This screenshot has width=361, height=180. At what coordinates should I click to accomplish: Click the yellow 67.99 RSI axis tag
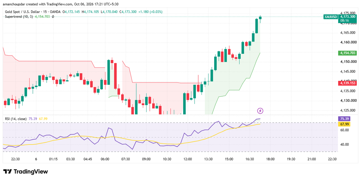[344, 124]
